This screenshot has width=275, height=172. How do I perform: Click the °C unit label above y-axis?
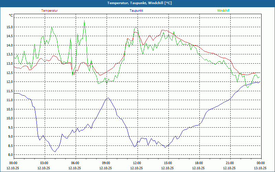pos(11,15)
